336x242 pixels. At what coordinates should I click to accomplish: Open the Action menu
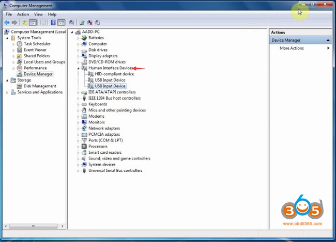pos(23,14)
